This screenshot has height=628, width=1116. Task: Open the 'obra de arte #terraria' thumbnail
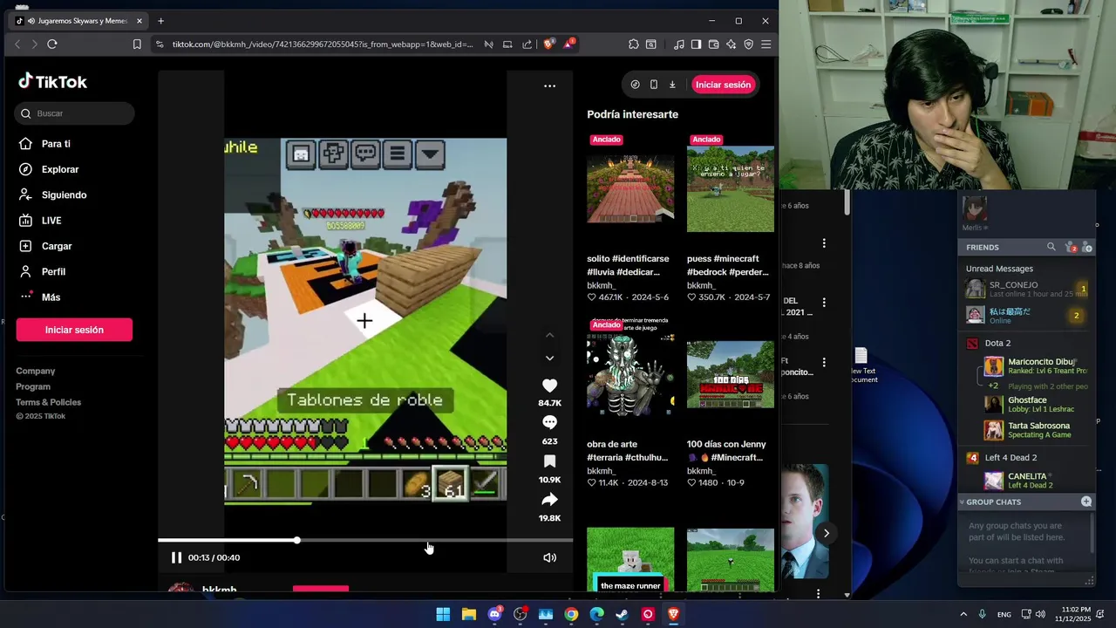click(x=630, y=375)
